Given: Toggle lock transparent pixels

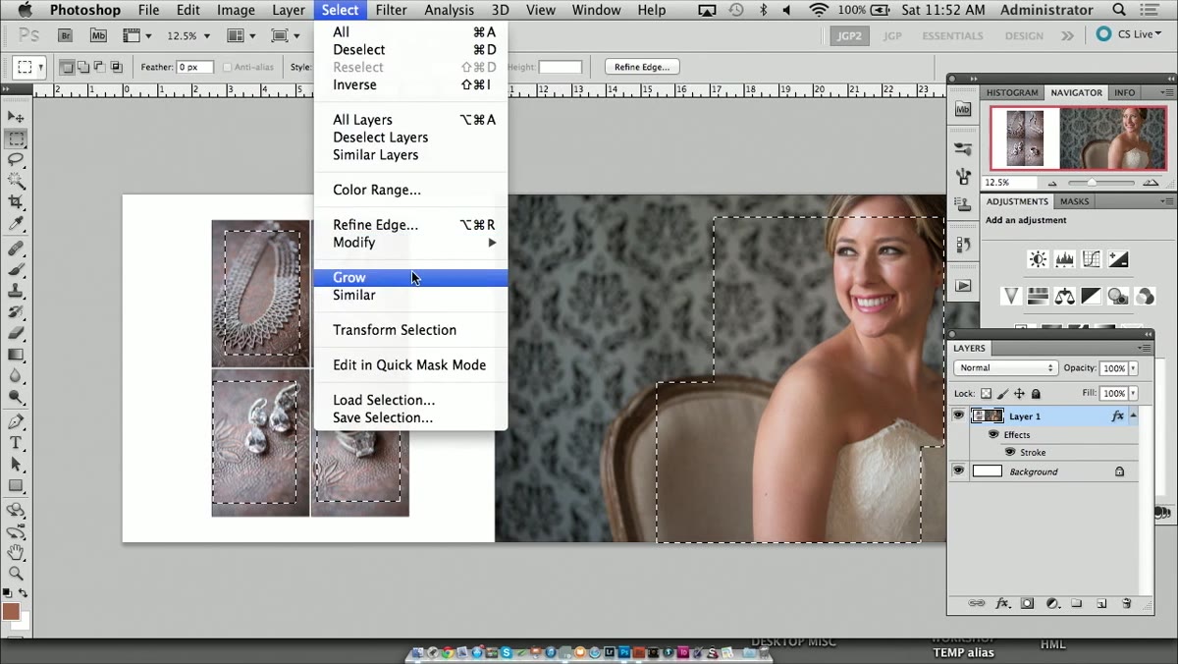Looking at the screenshot, I should pyautogui.click(x=987, y=394).
